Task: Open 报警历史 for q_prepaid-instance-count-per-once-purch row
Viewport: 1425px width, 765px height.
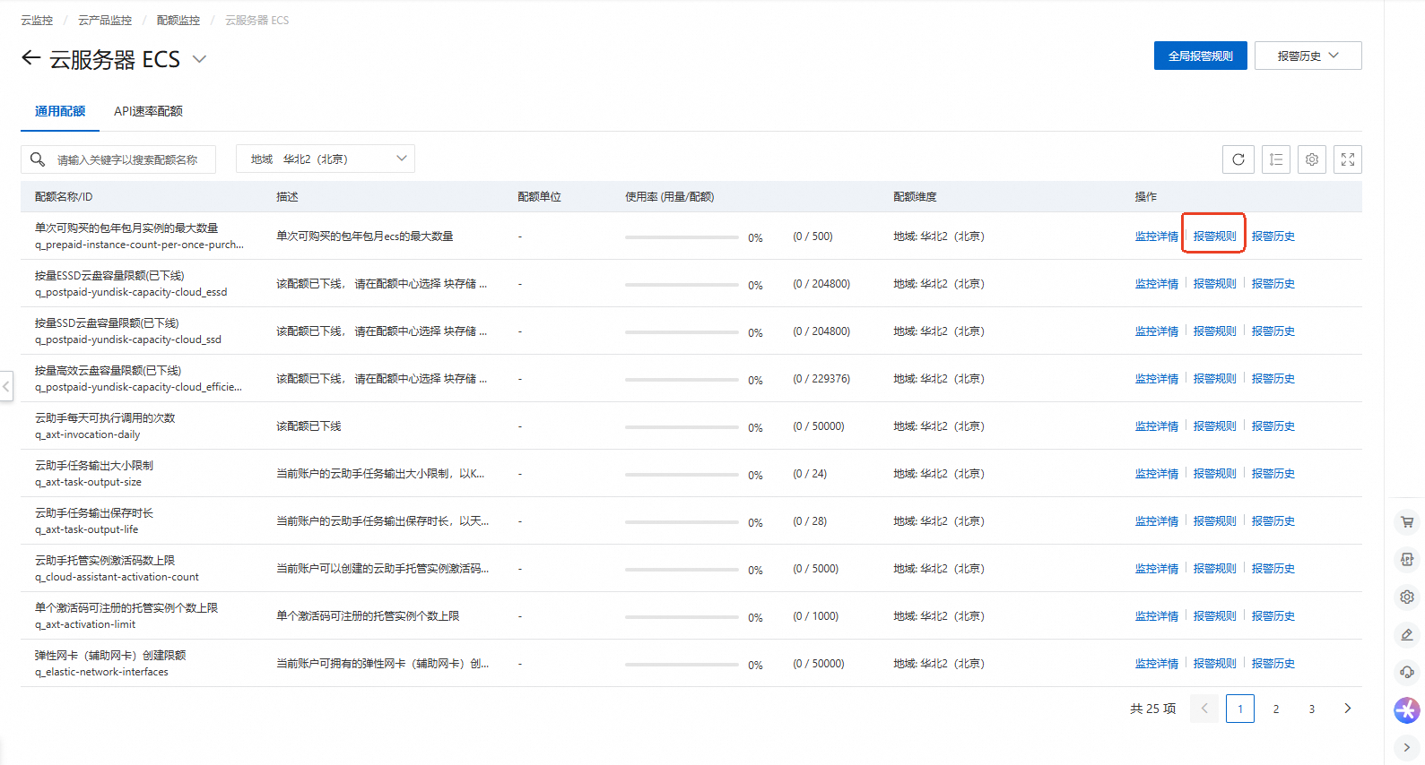Action: 1273,236
